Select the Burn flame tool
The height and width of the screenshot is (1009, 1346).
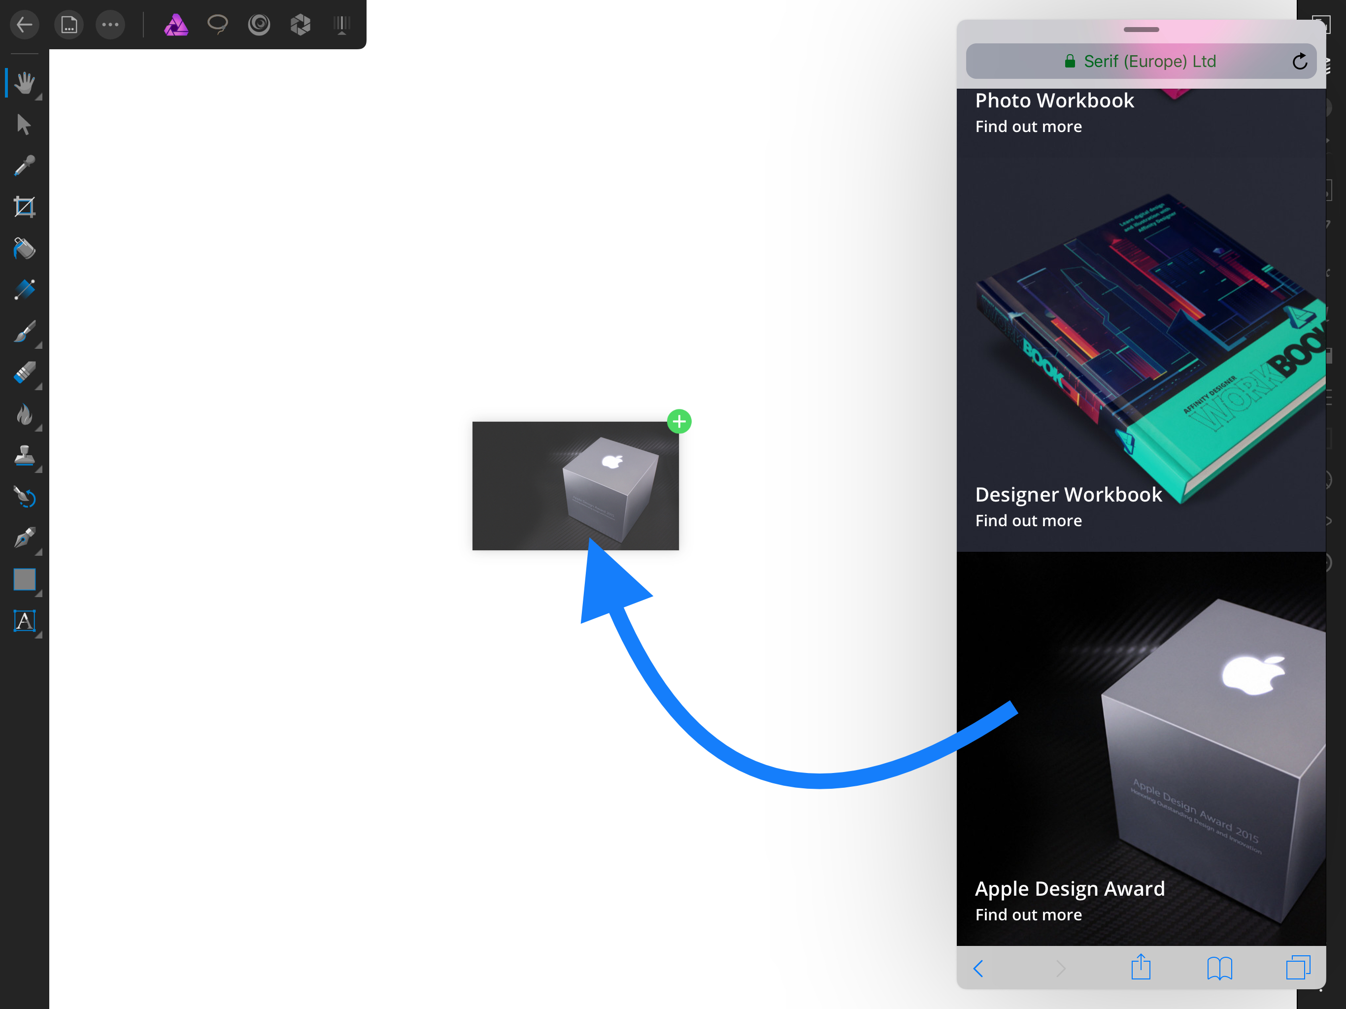click(24, 414)
